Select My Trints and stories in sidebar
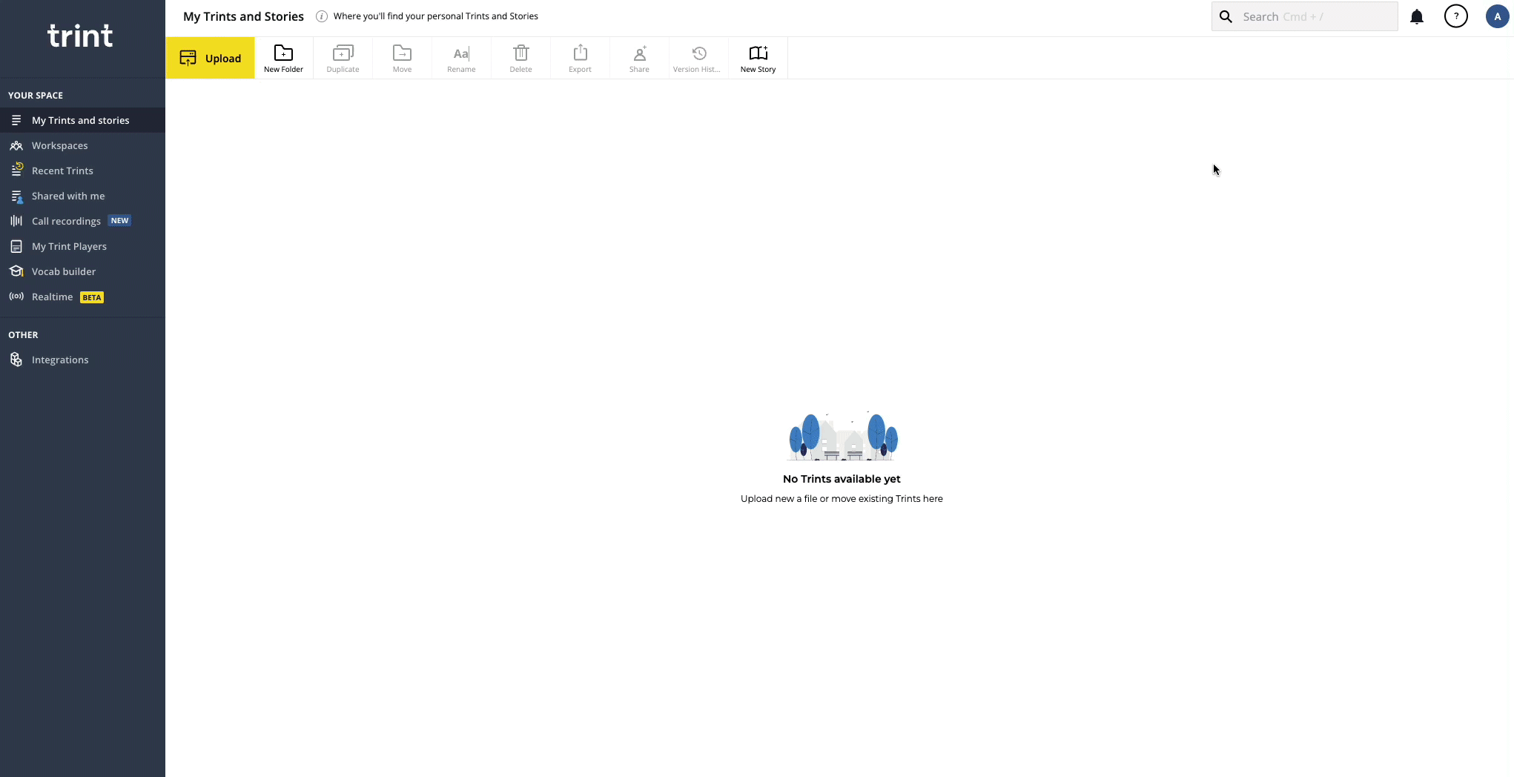This screenshot has width=1514, height=777. click(82, 120)
